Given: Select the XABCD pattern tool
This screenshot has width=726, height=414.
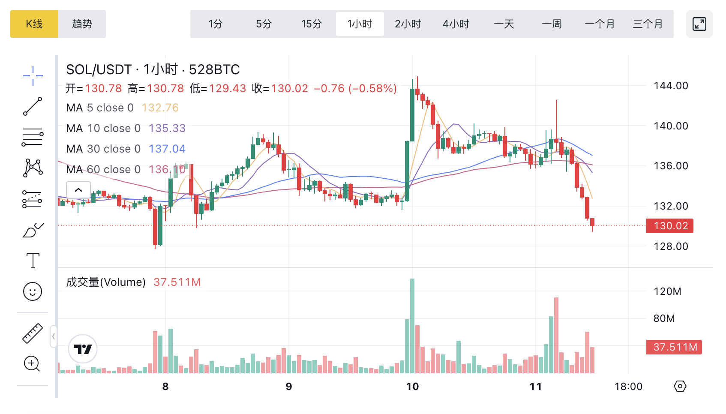Looking at the screenshot, I should [x=33, y=168].
